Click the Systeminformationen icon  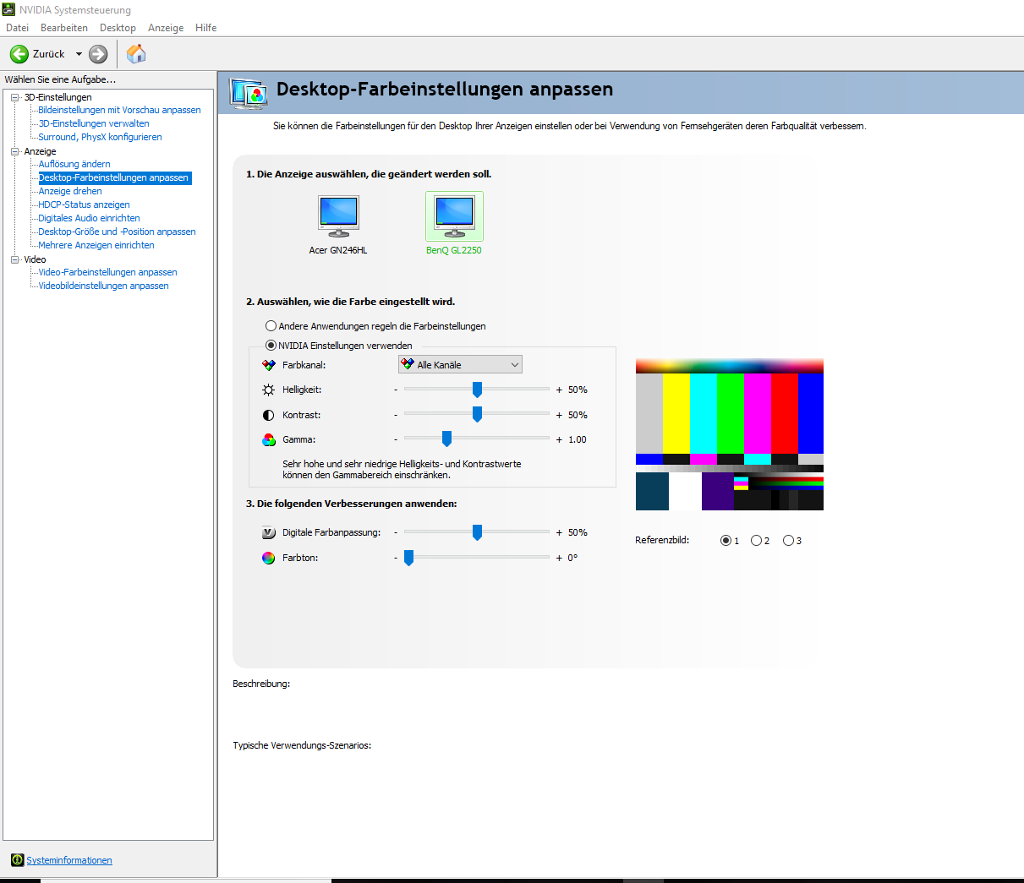click(17, 860)
